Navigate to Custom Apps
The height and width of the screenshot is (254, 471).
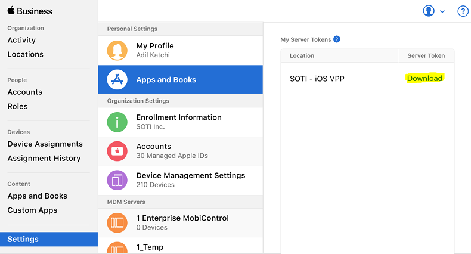(32, 210)
